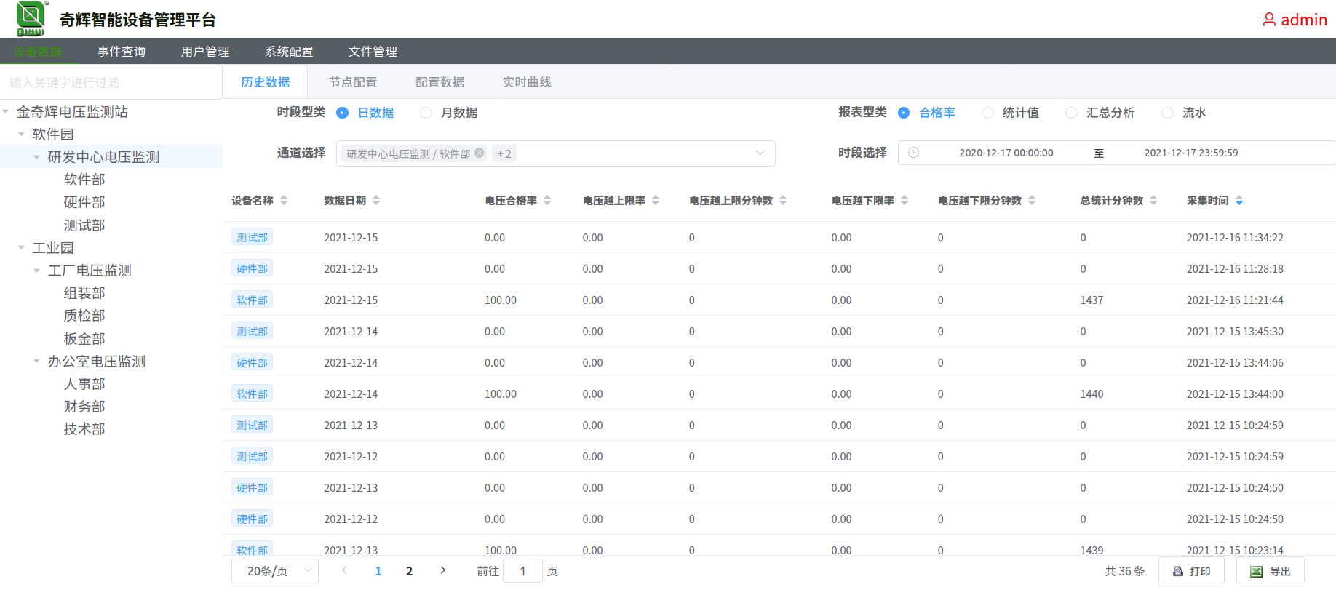
Task: Open 系统配置 menu
Action: pos(289,52)
